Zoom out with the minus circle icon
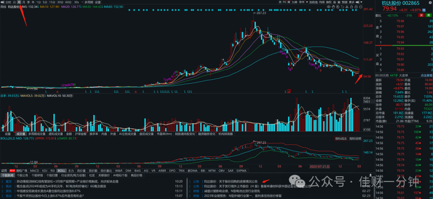This screenshot has height=199, width=433. point(361,7)
